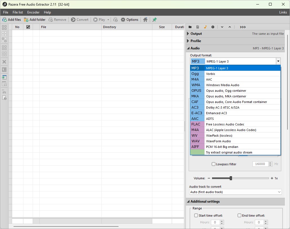Open the File list menu

tap(18, 12)
